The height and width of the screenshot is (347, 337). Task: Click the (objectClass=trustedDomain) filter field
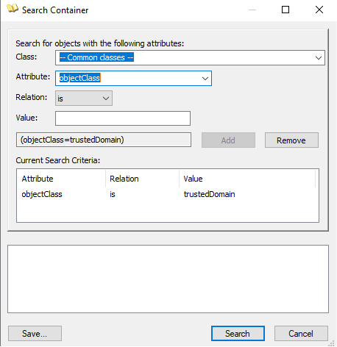pos(104,140)
